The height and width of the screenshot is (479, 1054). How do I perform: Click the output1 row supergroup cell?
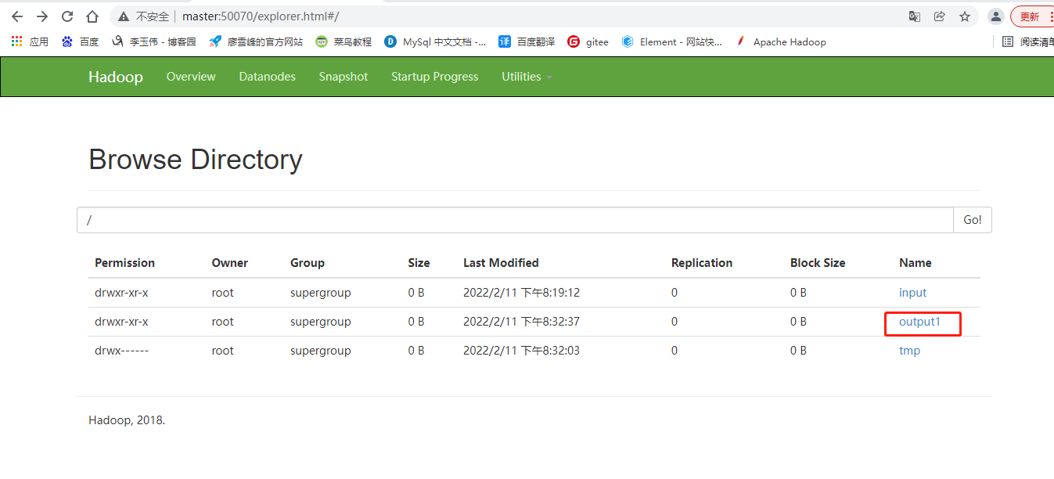[x=321, y=322]
